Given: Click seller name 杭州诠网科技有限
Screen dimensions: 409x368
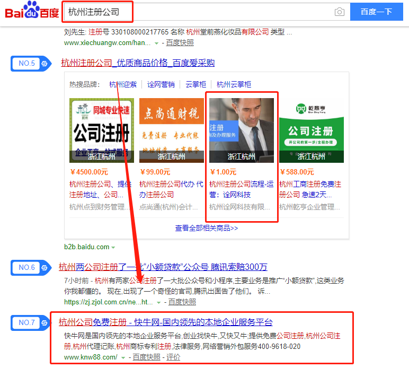Looking at the screenshot, I should click(x=239, y=207).
